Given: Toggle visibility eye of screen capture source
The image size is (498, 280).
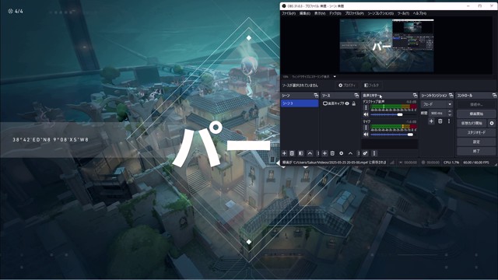Looking at the screenshot, I should 347,103.
